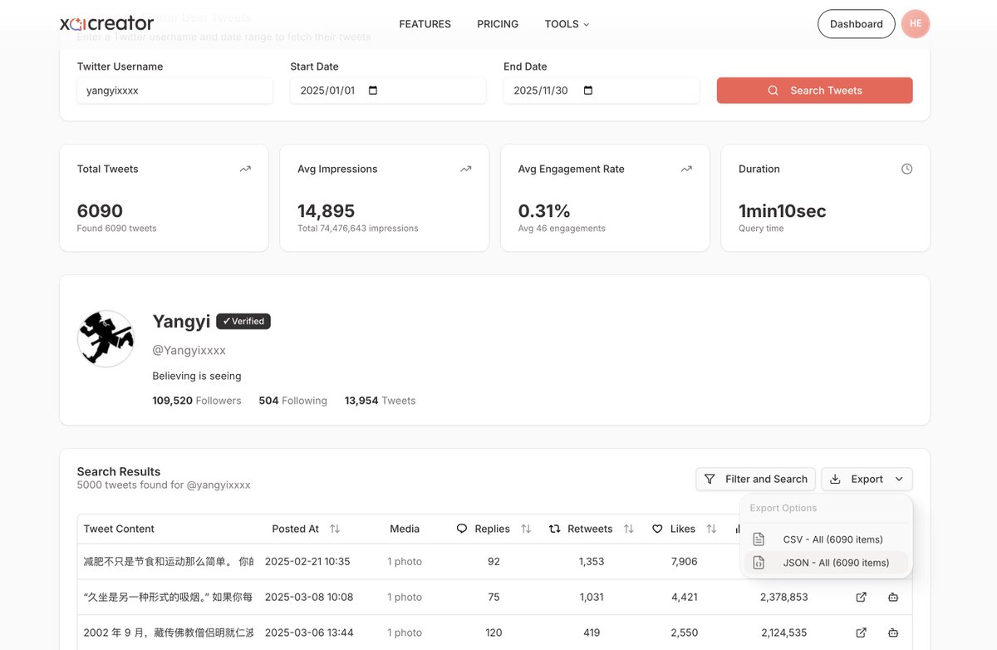Click 1 photo in the 2025-03-06 row
This screenshot has height=650, width=997.
click(x=405, y=633)
